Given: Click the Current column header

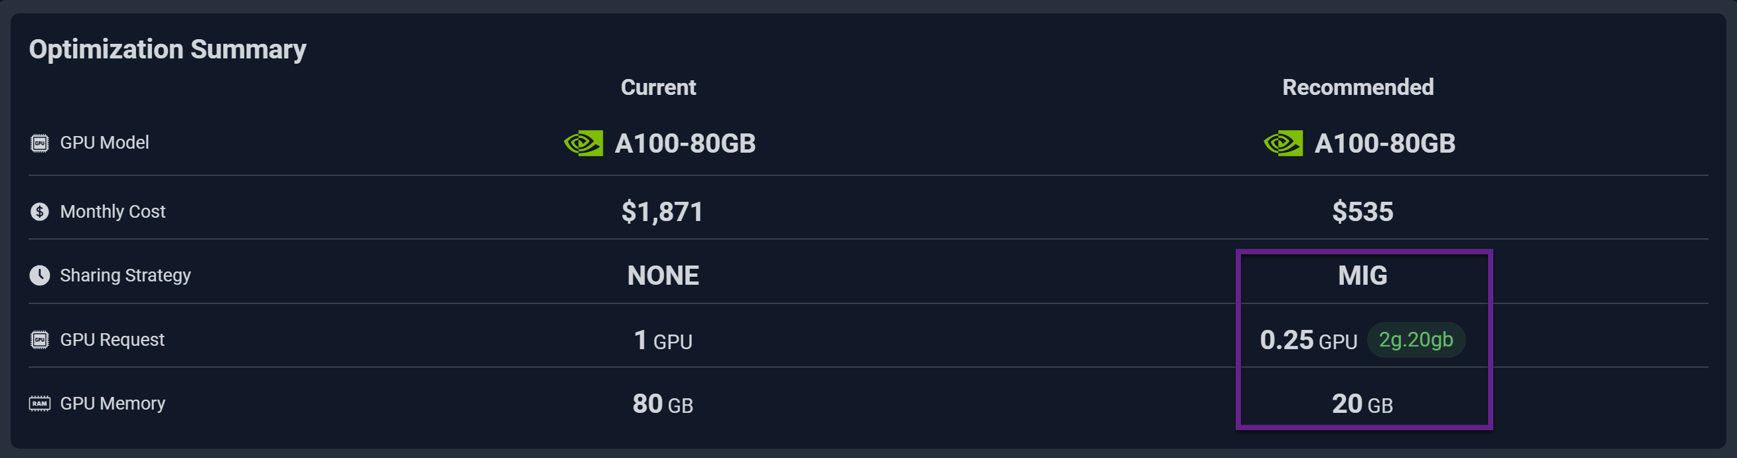Looking at the screenshot, I should 658,88.
